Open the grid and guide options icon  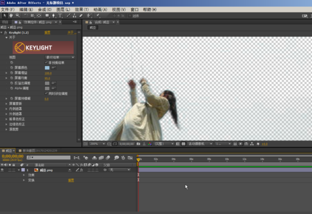pos(109,144)
